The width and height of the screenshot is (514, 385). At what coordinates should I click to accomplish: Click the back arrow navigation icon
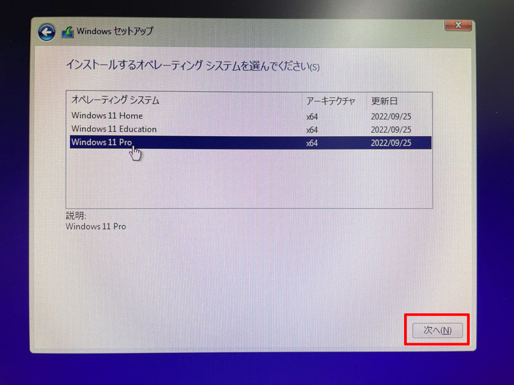pos(46,30)
